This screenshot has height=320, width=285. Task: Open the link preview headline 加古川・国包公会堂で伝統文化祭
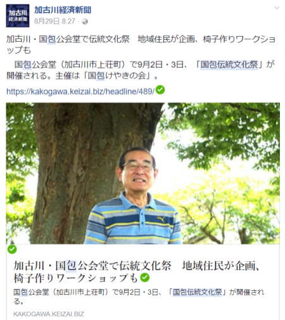pyautogui.click(x=136, y=272)
